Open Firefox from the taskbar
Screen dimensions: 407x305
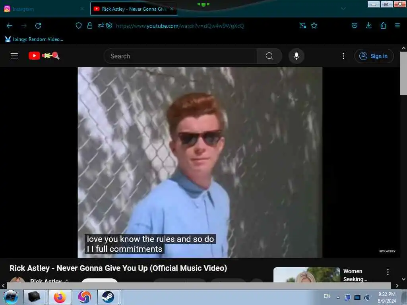(60, 297)
